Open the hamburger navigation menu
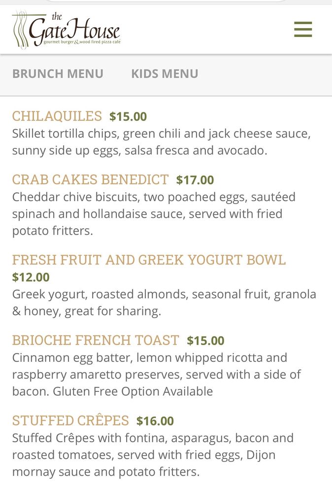This screenshot has width=332, height=493. coord(303,30)
